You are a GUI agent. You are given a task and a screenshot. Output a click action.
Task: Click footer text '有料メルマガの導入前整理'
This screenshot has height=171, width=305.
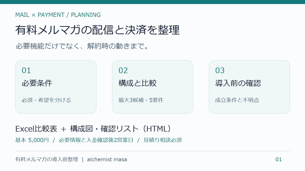point(47,160)
